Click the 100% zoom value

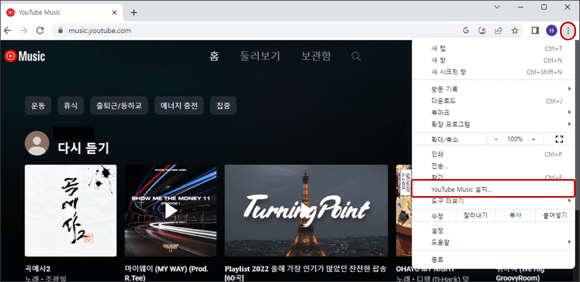pyautogui.click(x=515, y=139)
